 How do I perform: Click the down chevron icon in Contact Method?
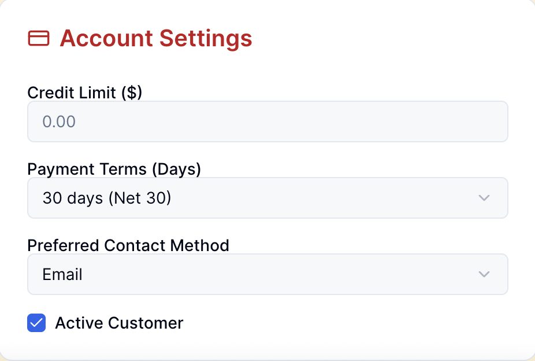click(x=484, y=274)
